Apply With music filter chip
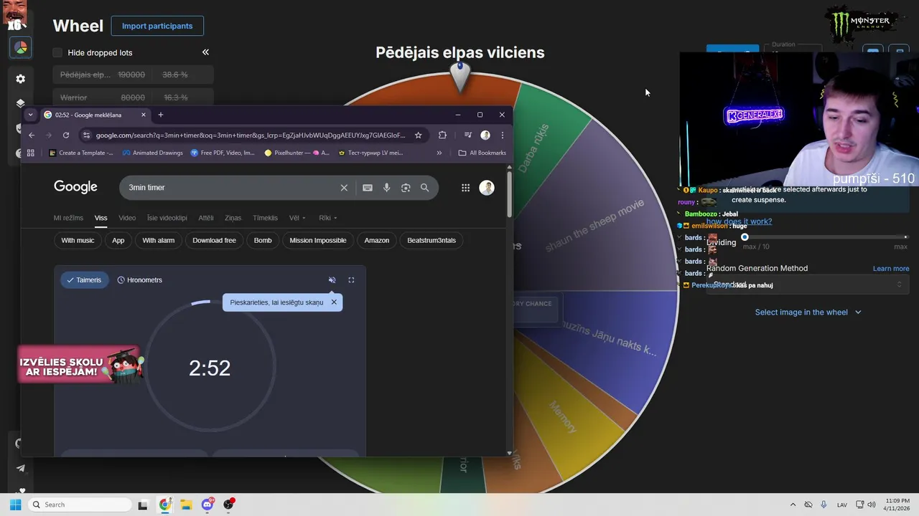The image size is (919, 516). pos(78,241)
